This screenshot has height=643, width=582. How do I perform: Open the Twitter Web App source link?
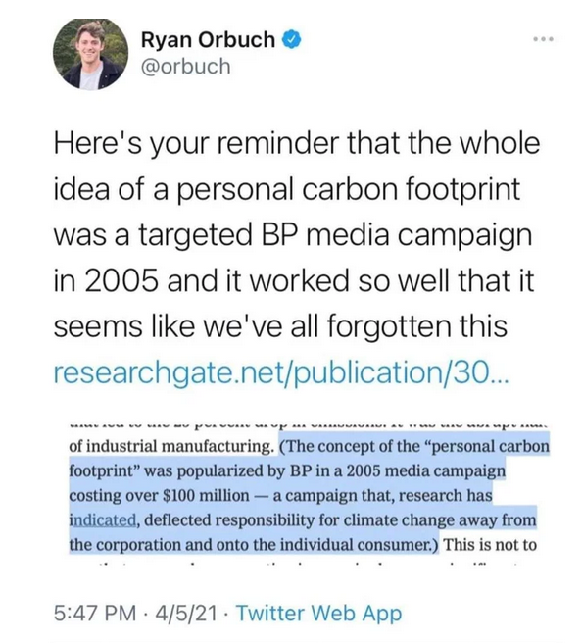[319, 614]
